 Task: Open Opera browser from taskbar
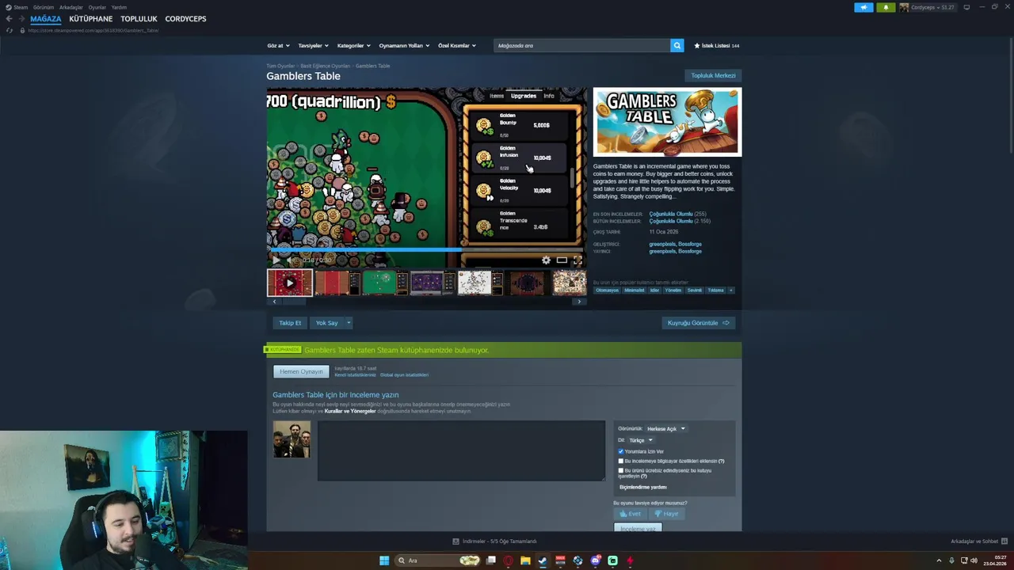point(508,560)
